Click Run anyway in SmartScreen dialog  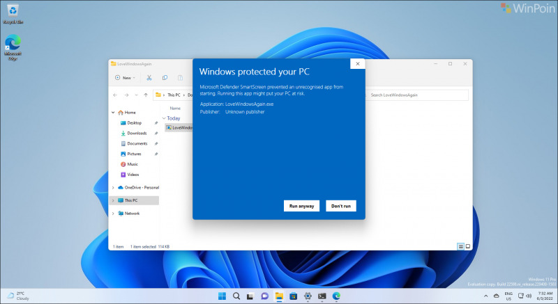pos(301,206)
